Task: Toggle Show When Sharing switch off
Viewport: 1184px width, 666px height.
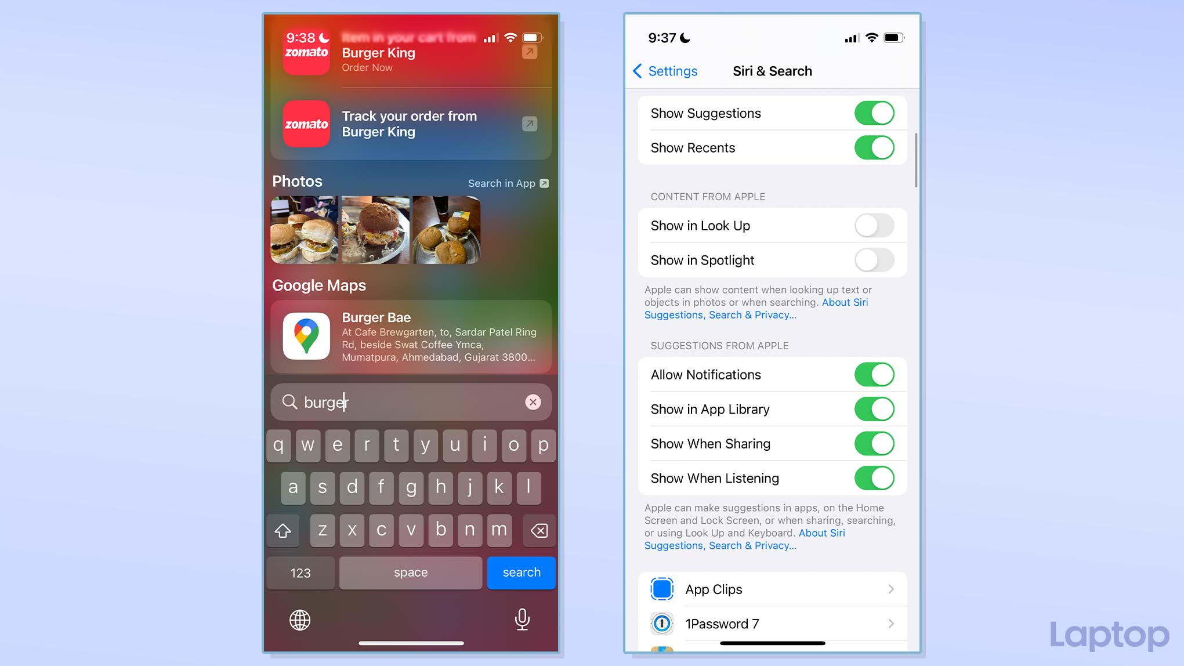Action: (x=874, y=444)
